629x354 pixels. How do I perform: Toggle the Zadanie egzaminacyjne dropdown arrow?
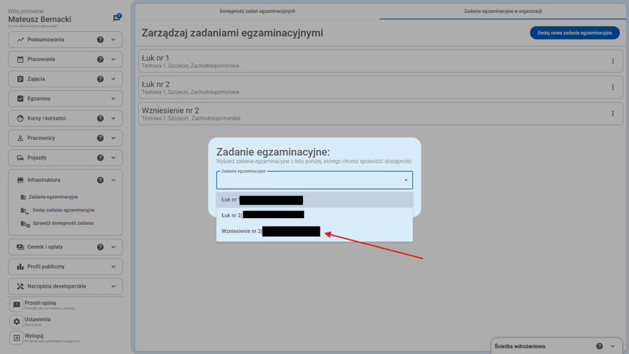(405, 181)
